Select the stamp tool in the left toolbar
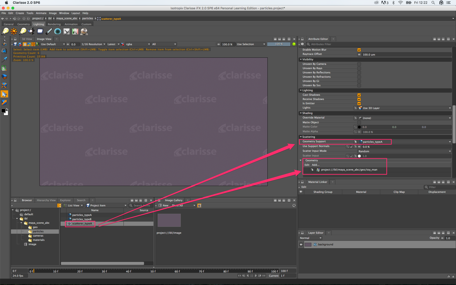Viewport: 456px width, 285px height. 4,43
